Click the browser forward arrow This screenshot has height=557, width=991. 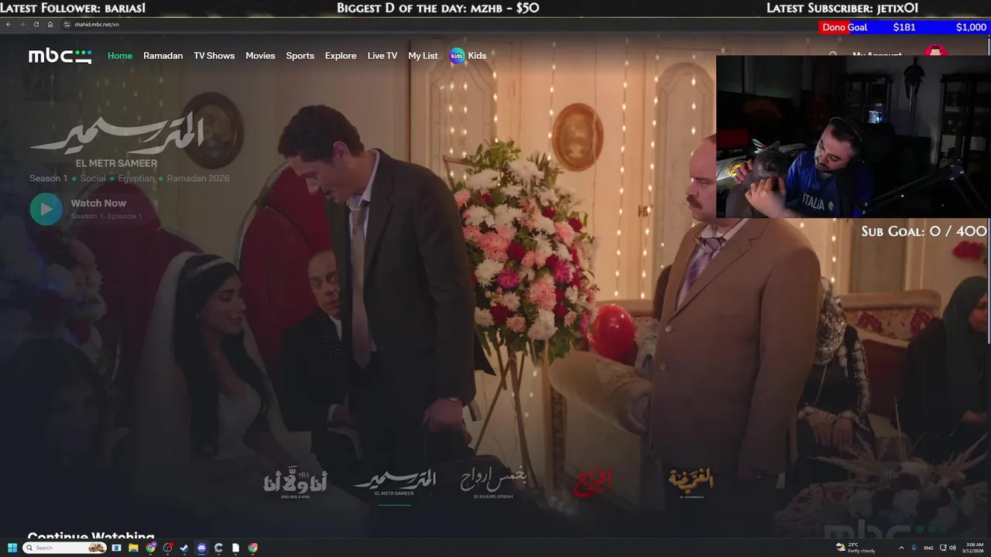22,25
